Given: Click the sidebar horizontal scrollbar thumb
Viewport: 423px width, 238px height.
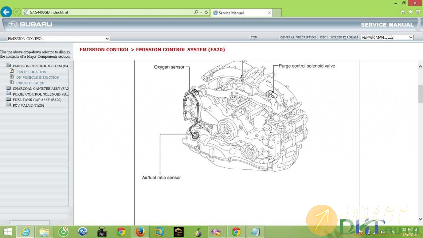Looking at the screenshot, I should 29,223.
